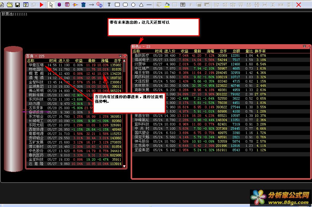Open the yellow folder icon

pyautogui.click(x=10, y=5)
